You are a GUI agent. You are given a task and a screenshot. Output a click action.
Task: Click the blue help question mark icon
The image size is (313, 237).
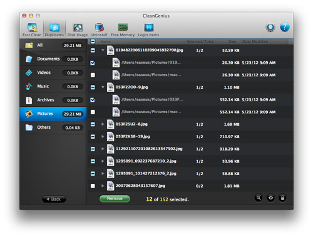(x=285, y=27)
